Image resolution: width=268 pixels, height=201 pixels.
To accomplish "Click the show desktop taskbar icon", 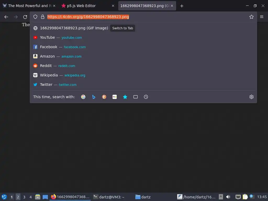I will pyautogui.click(x=45, y=197).
